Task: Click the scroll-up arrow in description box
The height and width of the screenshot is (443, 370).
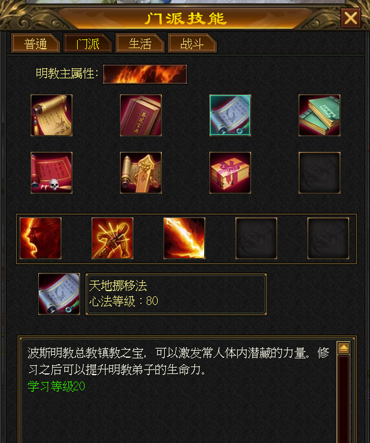Action: (x=343, y=348)
